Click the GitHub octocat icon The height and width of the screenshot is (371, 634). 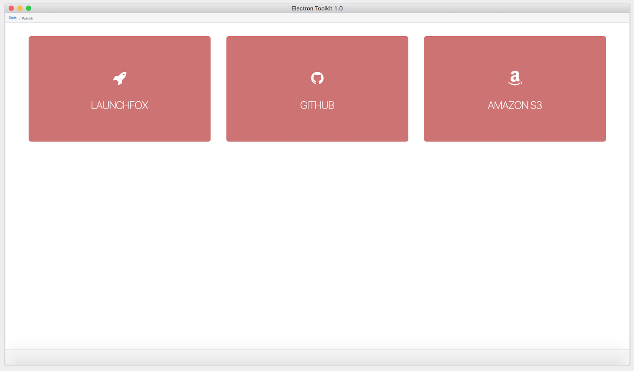click(x=317, y=78)
